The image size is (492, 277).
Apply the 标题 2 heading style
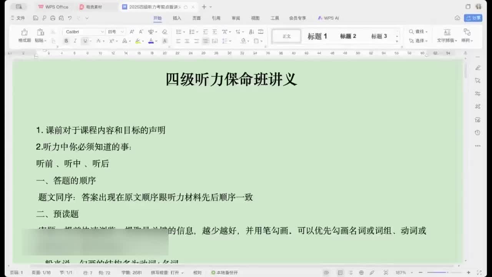pyautogui.click(x=348, y=36)
